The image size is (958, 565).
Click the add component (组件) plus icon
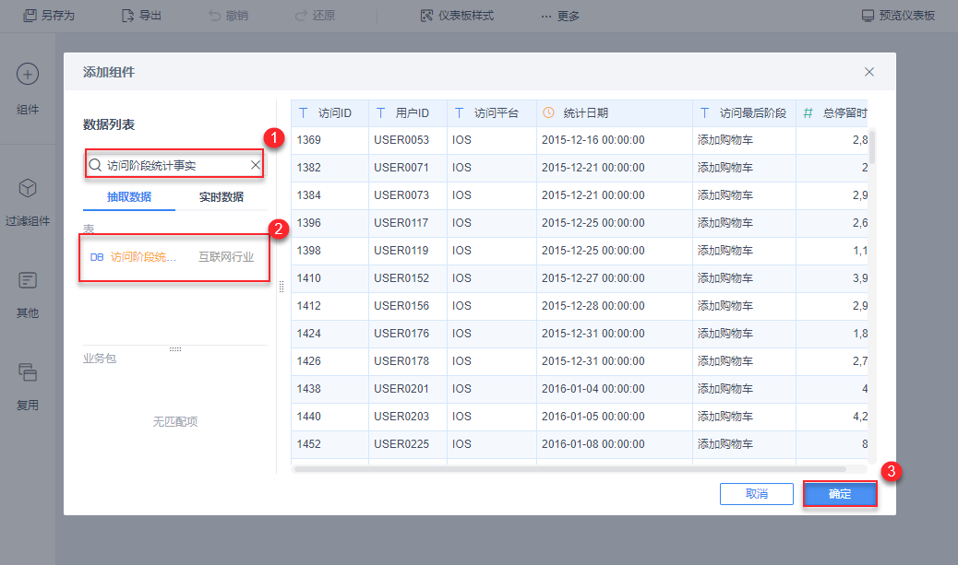click(x=28, y=74)
